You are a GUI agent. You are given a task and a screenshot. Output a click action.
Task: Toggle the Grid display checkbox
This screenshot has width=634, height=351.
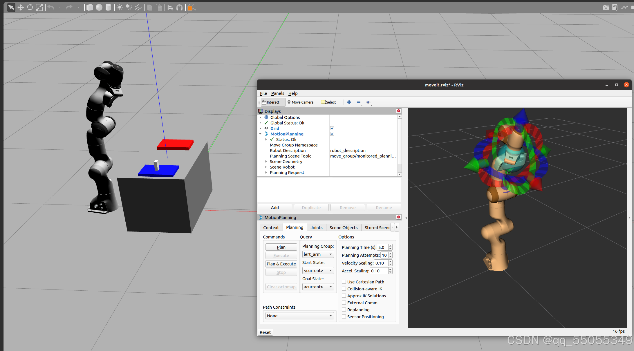click(x=332, y=128)
